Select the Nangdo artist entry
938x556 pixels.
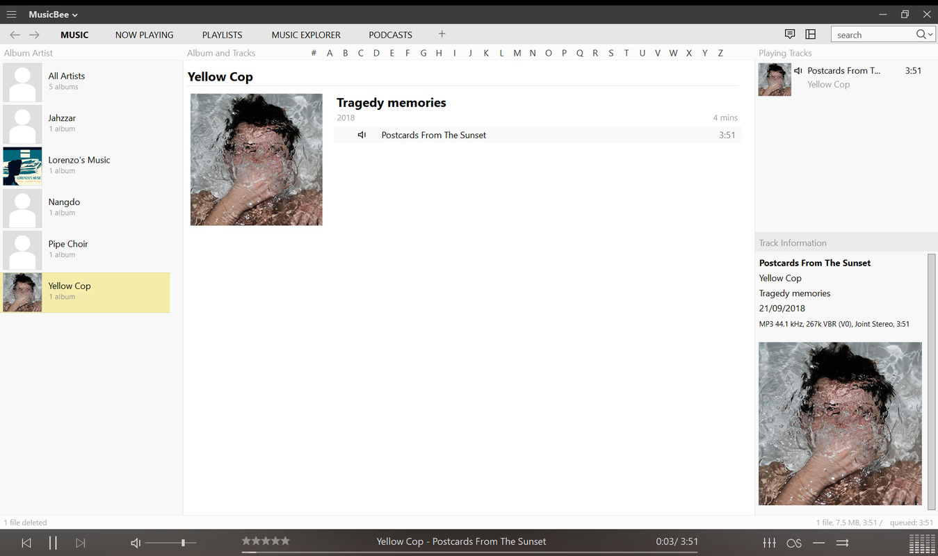coord(86,207)
